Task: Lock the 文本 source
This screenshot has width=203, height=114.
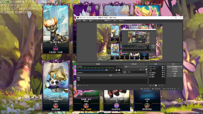Action: 164,71
